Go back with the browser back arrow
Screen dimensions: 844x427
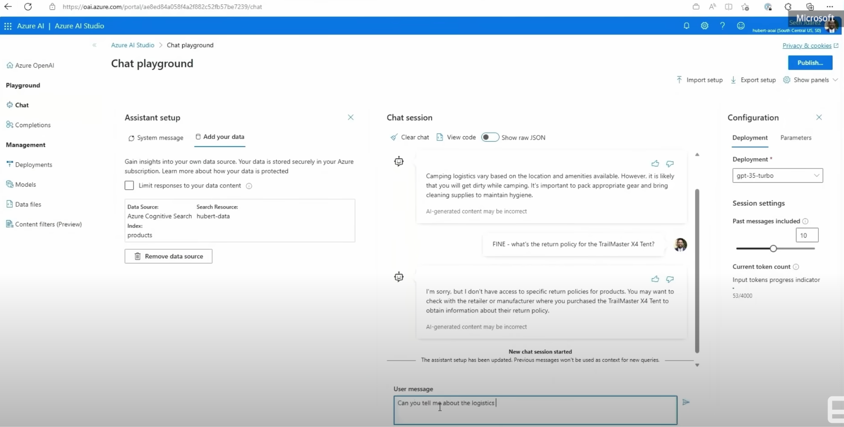[8, 7]
